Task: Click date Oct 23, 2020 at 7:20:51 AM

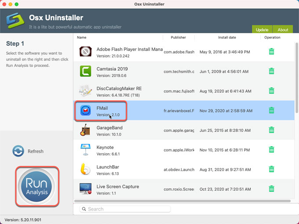Action: click(x=225, y=189)
